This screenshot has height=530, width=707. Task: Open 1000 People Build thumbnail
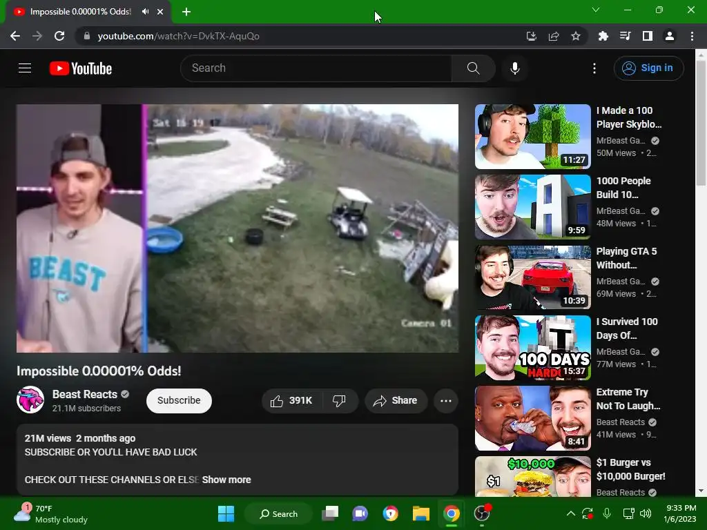click(x=533, y=207)
